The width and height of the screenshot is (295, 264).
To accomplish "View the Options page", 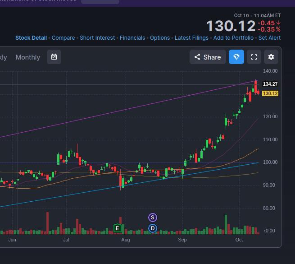I will pos(160,38).
